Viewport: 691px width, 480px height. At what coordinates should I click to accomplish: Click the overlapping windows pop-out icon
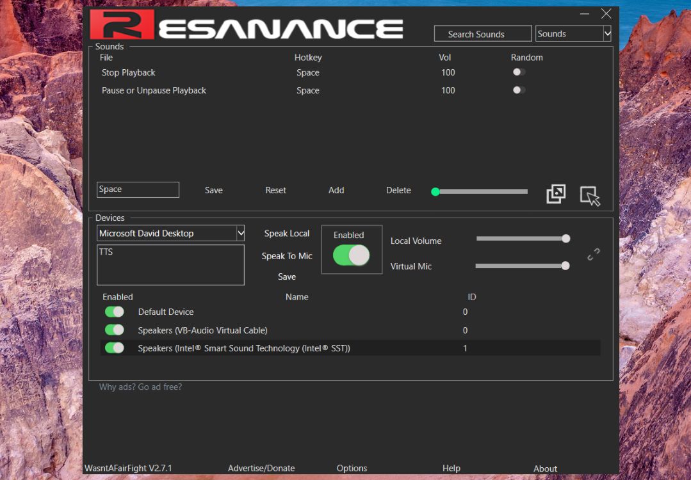pyautogui.click(x=555, y=195)
